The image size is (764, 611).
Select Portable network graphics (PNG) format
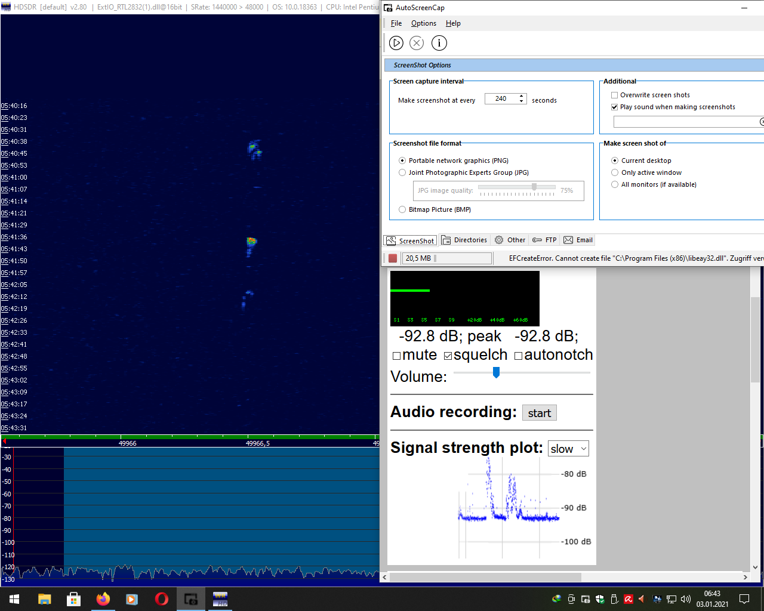[x=402, y=161]
